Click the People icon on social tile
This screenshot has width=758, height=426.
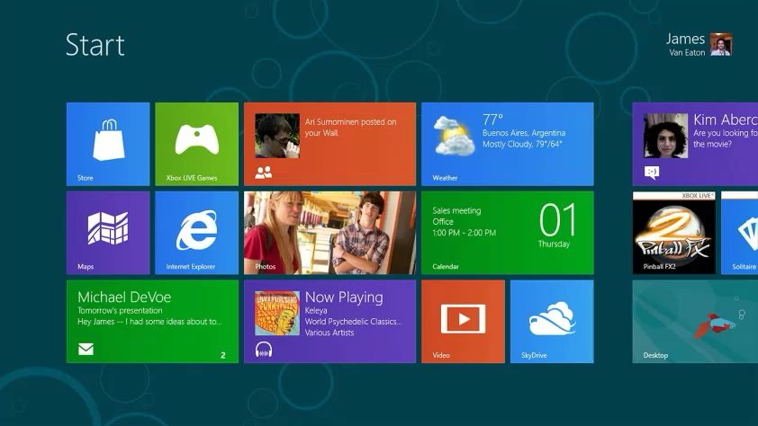point(264,173)
